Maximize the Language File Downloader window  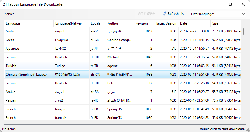coord(230,4)
